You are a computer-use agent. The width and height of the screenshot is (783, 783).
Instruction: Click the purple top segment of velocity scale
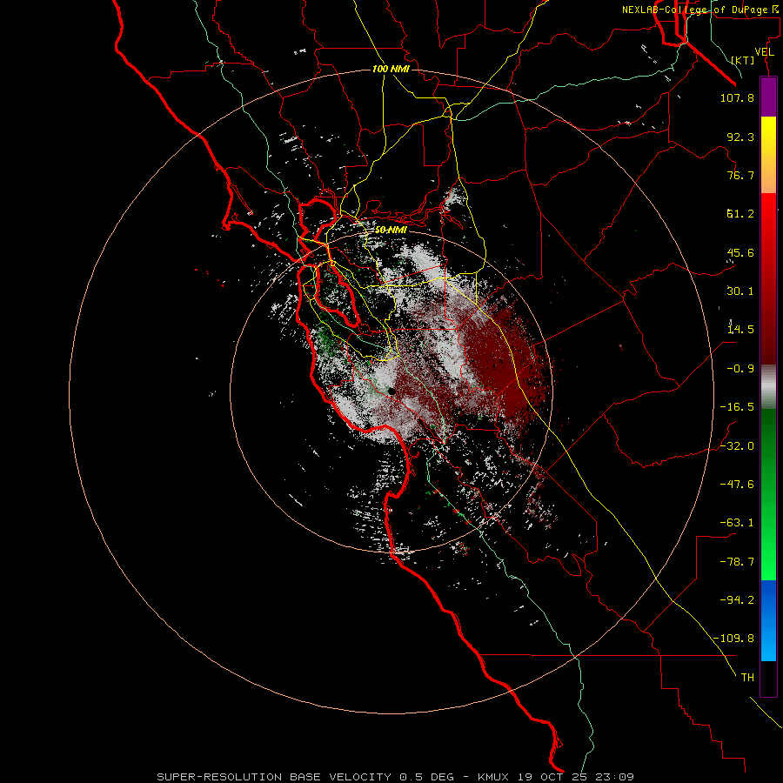pyautogui.click(x=768, y=97)
